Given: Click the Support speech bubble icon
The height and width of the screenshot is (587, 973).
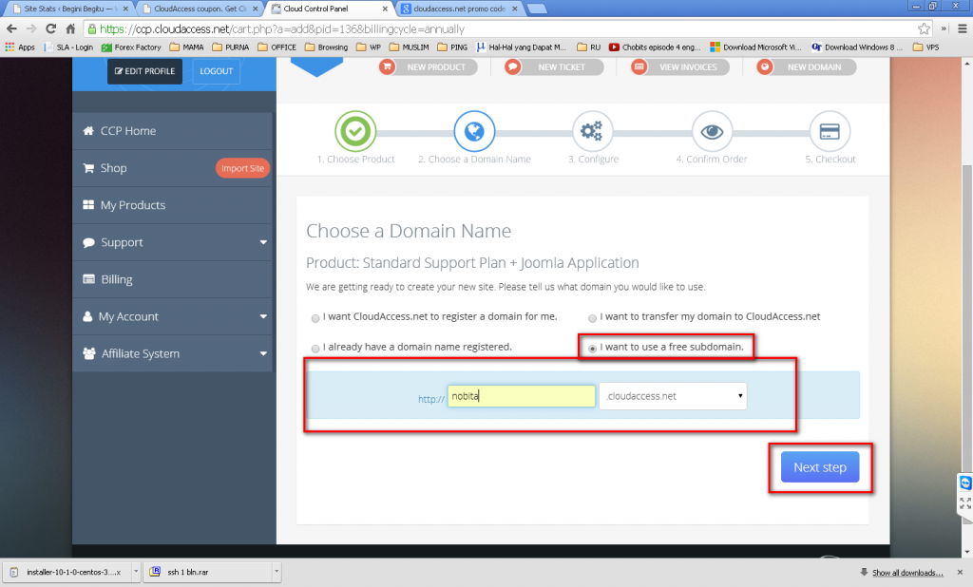Looking at the screenshot, I should 88,242.
